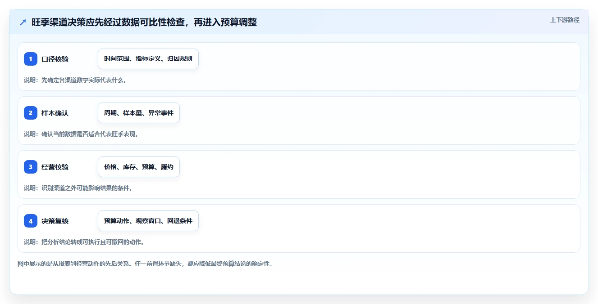The image size is (598, 304).
Task: Click the step 3 number badge
Action: tap(31, 167)
